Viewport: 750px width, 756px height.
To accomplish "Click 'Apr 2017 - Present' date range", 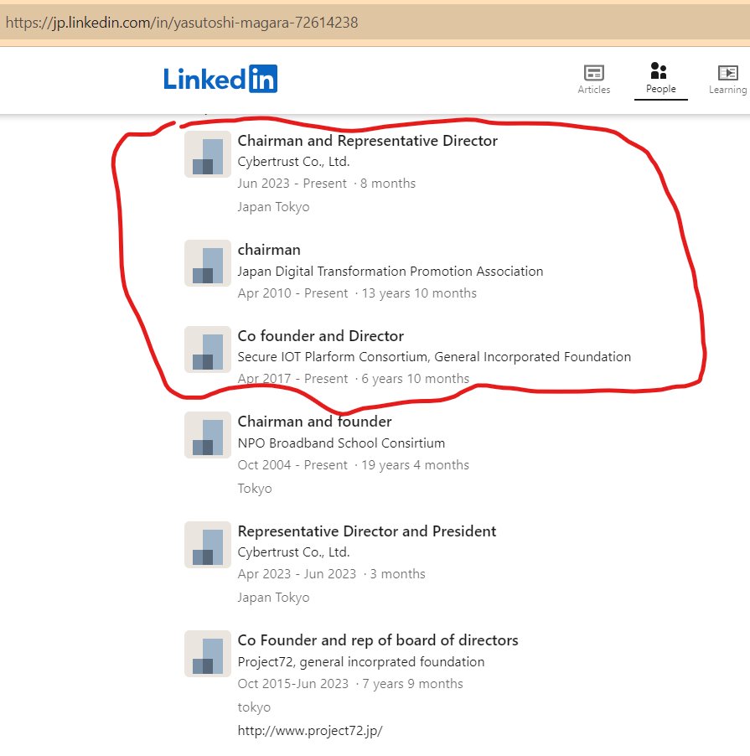I will [x=292, y=379].
